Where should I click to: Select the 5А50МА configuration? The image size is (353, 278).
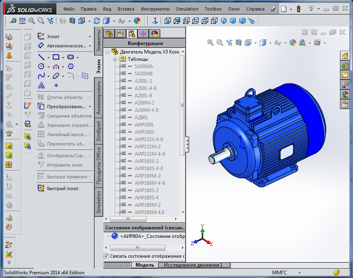tap(144, 66)
